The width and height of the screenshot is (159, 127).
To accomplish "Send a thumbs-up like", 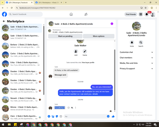I will [113, 117].
